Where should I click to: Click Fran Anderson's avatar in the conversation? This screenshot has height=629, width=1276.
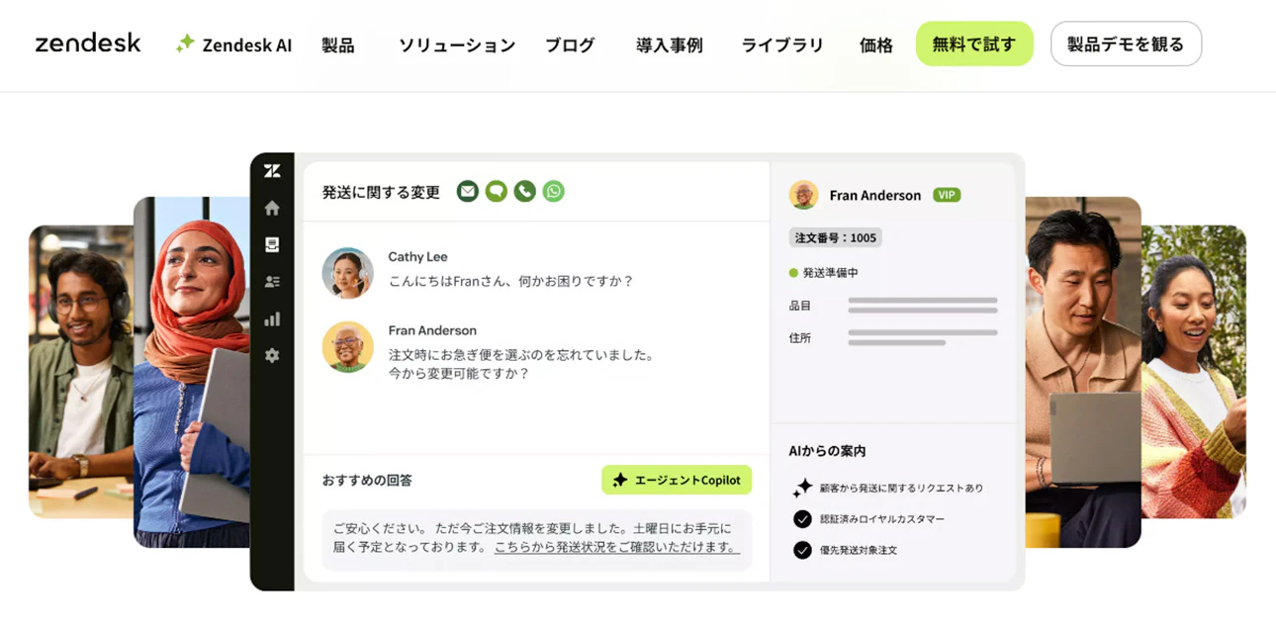click(347, 347)
